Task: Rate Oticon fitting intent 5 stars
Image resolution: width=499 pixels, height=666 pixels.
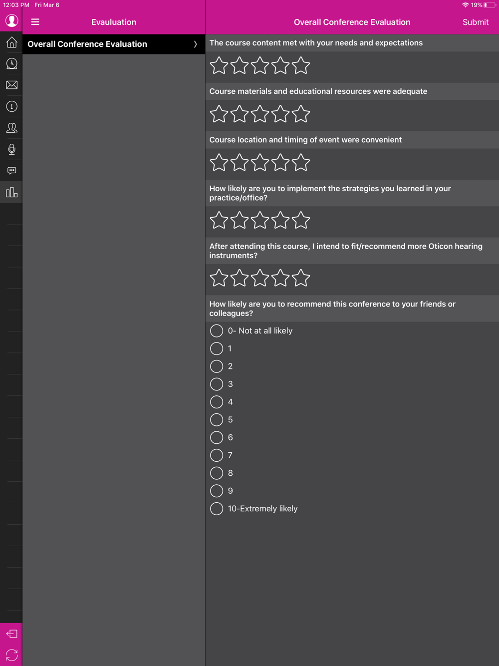Action: pos(301,278)
